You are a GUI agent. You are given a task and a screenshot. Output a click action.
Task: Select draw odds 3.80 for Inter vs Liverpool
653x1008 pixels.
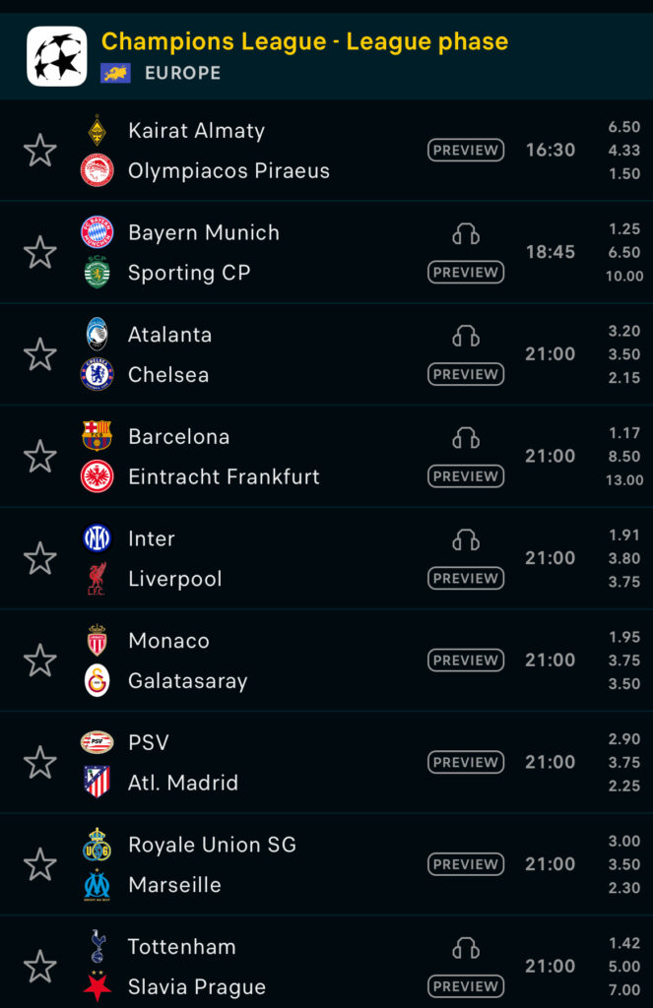coord(623,558)
